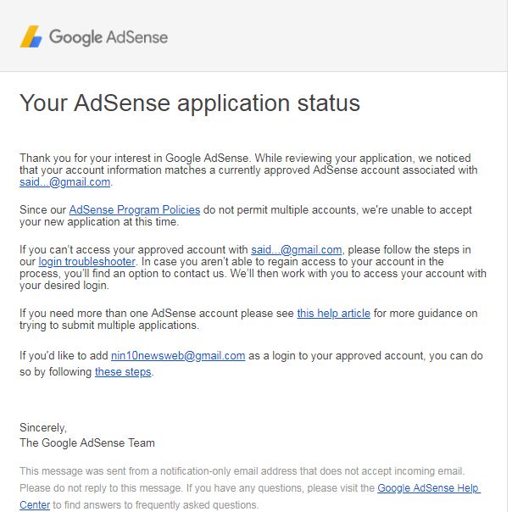This screenshot has width=512, height=512.
Task: Click the nin10newsweb@gmail.com email link
Action: pos(178,355)
